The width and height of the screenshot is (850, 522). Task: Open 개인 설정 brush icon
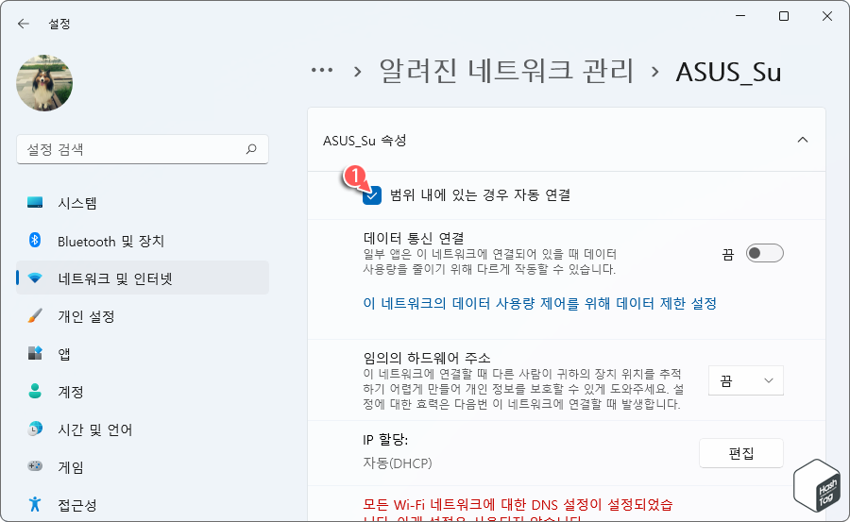35,315
